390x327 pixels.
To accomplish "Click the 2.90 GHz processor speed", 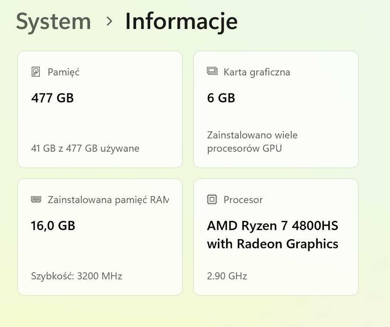I will 227,276.
